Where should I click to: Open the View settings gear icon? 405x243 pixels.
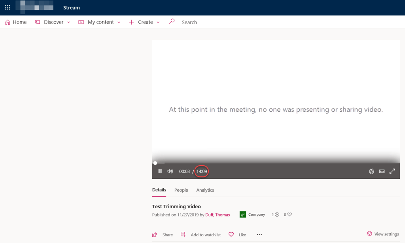coord(369,234)
